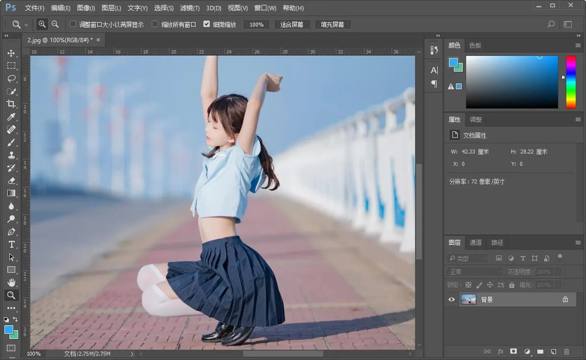Screen dimensions: 586x360
Task: Enable 调整窗口大小以满屏显示 checkbox
Action: coord(73,24)
